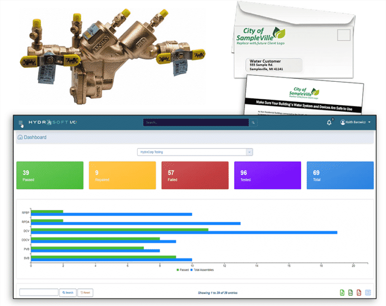This screenshot has height=306, width=386.
Task: Click the Reset button
Action: point(85,292)
